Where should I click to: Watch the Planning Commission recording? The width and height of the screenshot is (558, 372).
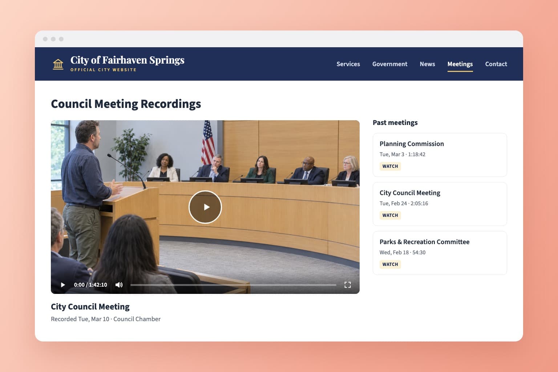point(390,166)
